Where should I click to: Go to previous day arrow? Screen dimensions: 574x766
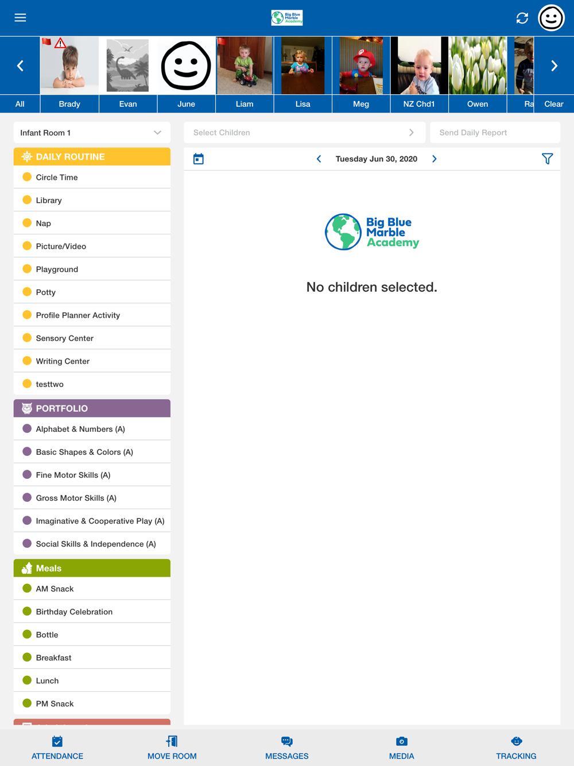[319, 159]
